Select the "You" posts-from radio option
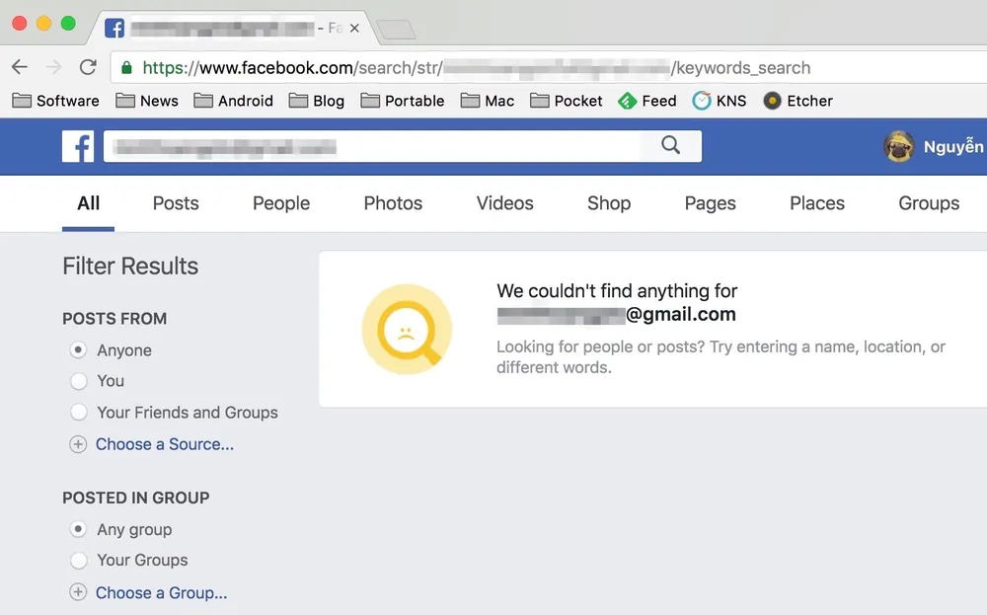 (x=79, y=381)
